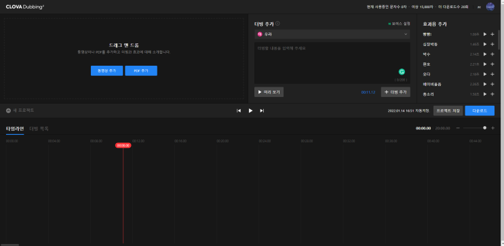Click the 동영상 추가 button
The width and height of the screenshot is (504, 246).
106,70
